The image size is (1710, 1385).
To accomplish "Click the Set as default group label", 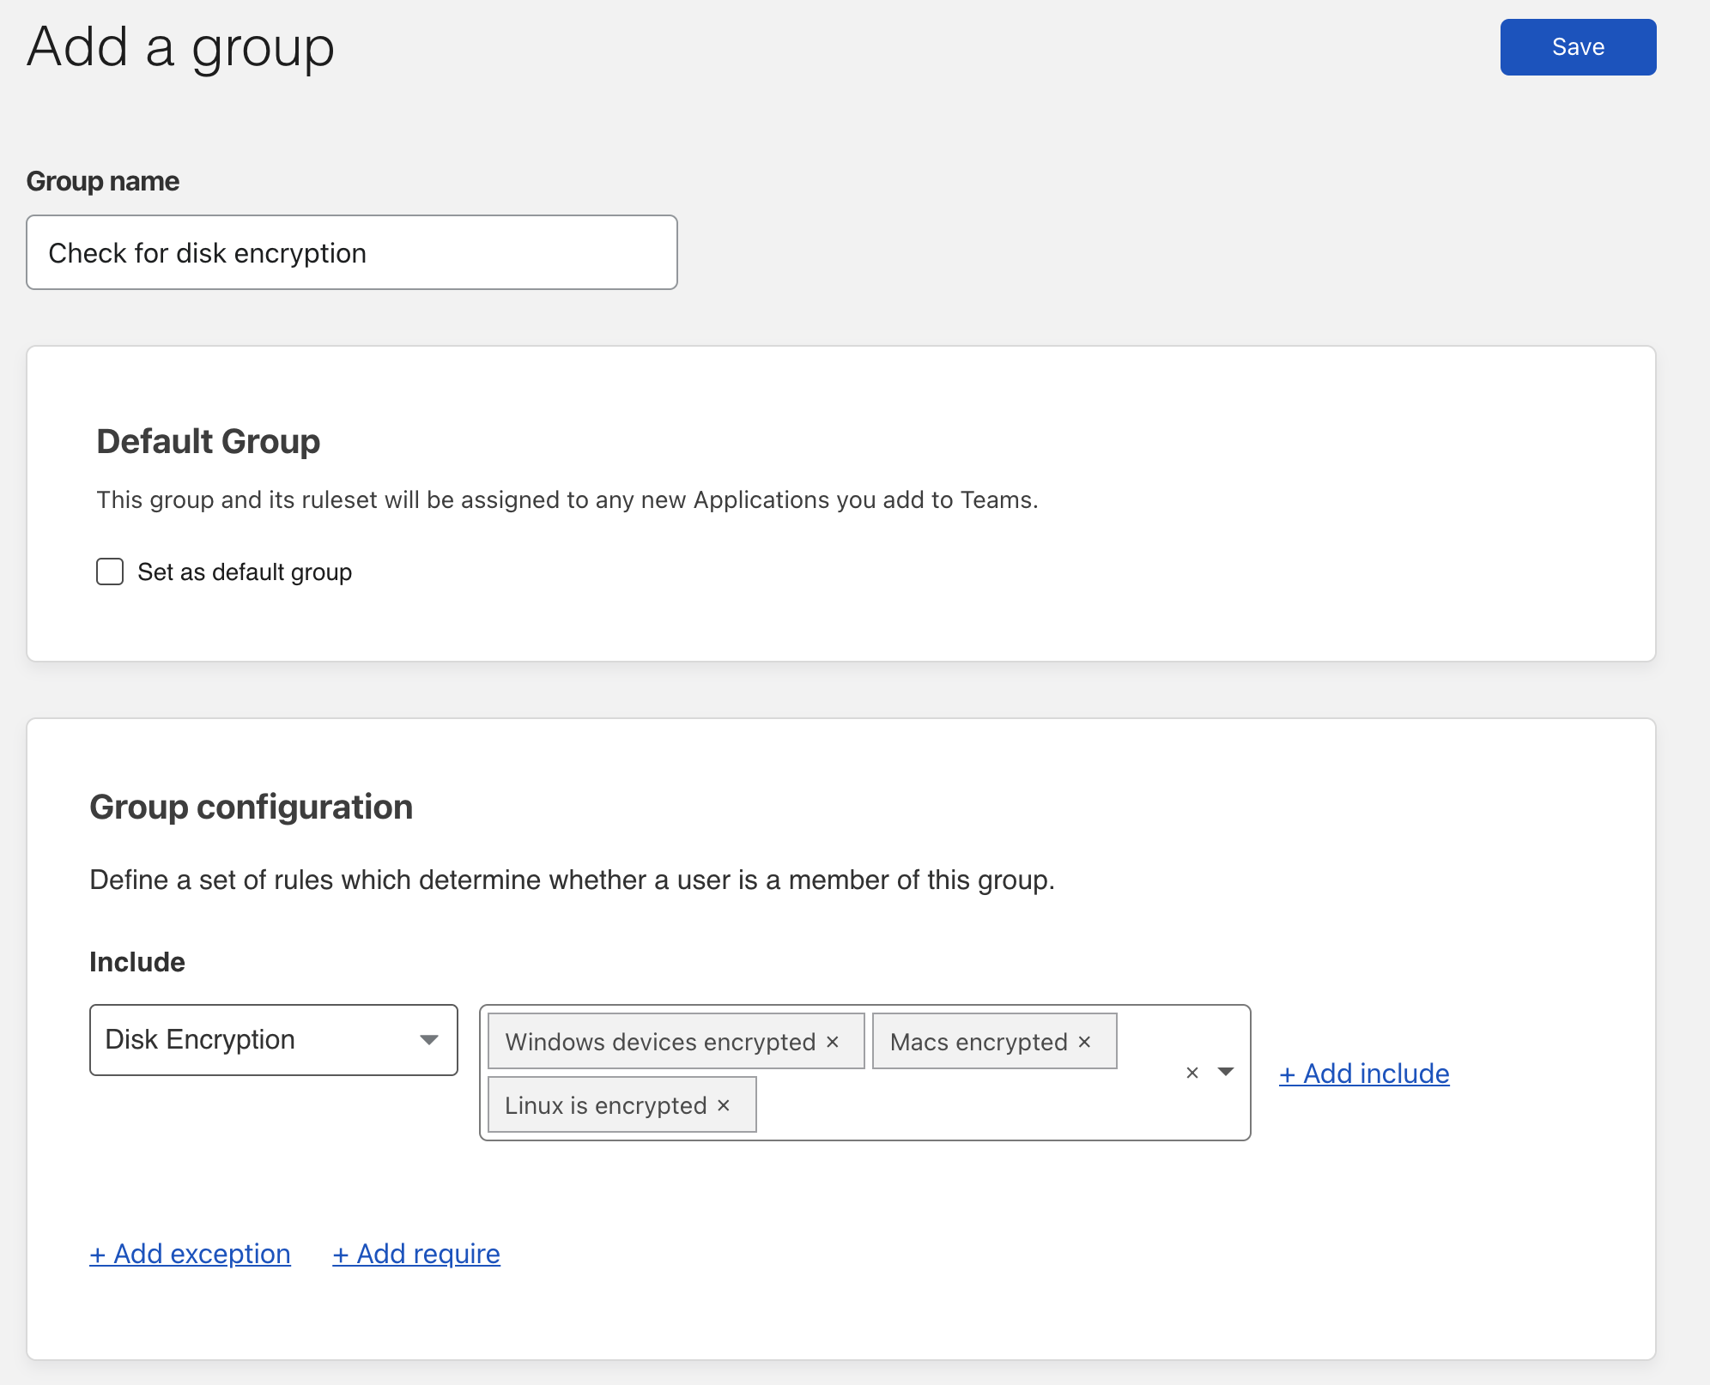I will [x=245, y=572].
